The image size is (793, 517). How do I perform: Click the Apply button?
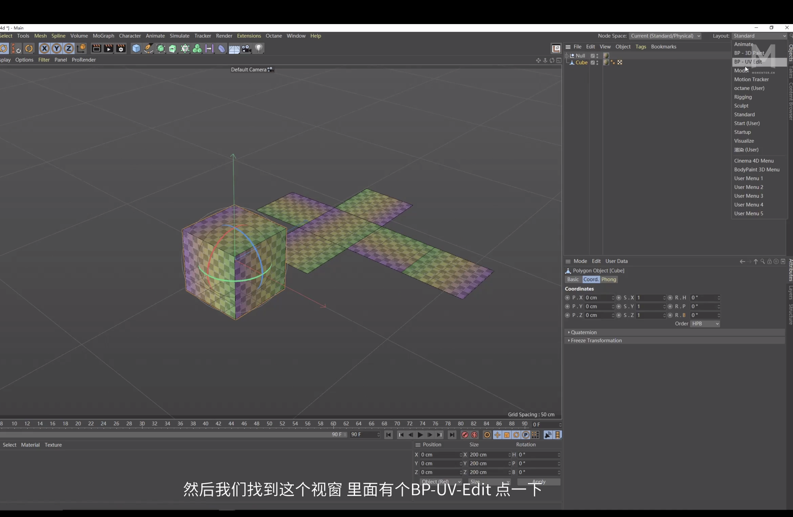[x=539, y=481]
